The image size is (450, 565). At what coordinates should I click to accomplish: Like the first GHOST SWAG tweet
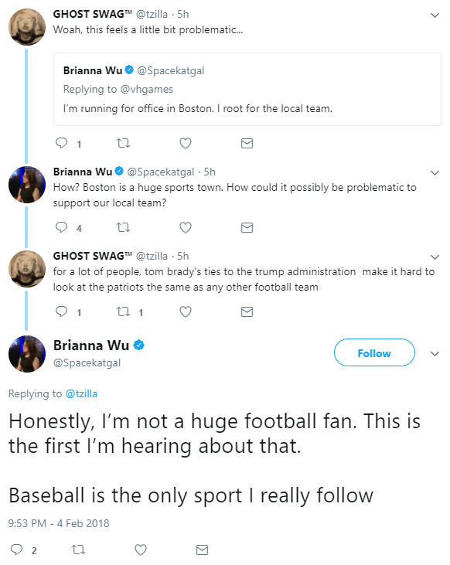pos(186,144)
